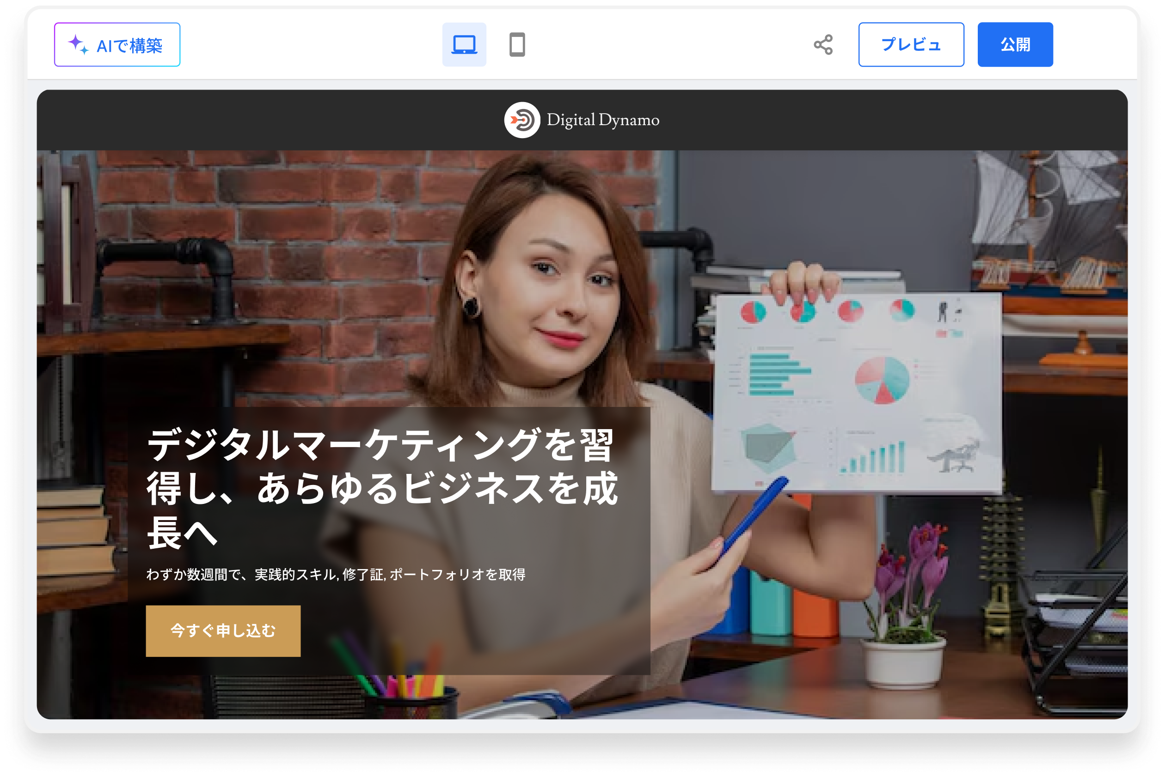Click the AIで構築 button

(117, 44)
